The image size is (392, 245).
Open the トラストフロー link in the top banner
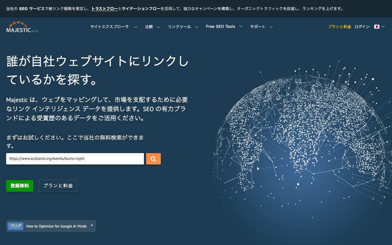click(104, 9)
